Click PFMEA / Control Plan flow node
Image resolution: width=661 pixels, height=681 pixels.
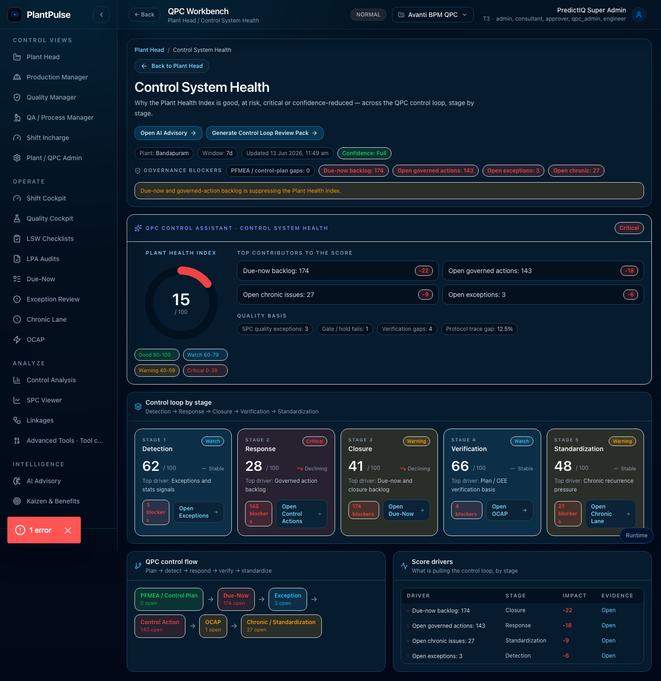(169, 599)
